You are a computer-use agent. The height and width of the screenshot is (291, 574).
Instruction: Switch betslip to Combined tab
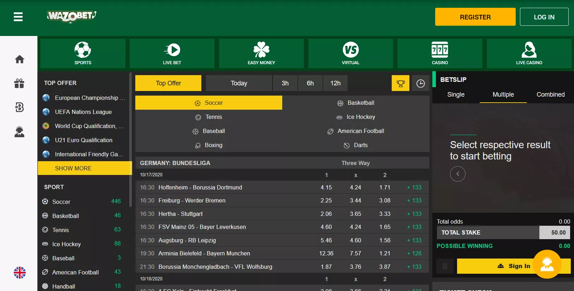550,95
